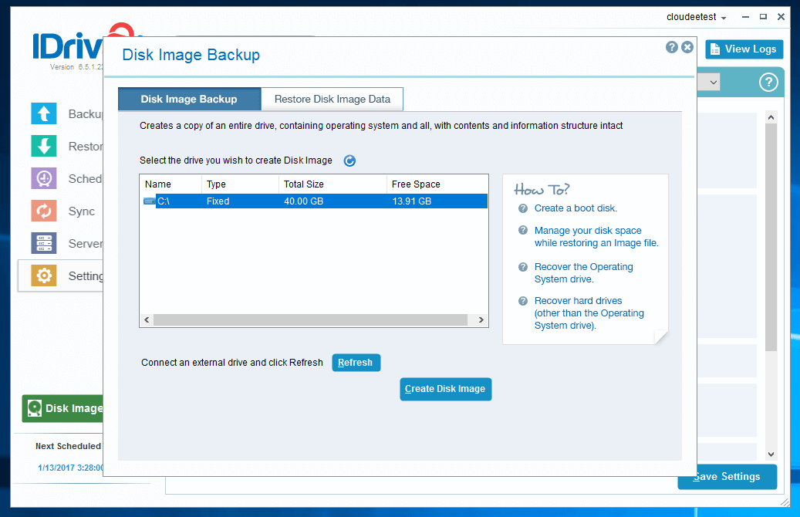Open the dropdown in the teal header
Viewport: 800px width, 517px height.
point(711,82)
